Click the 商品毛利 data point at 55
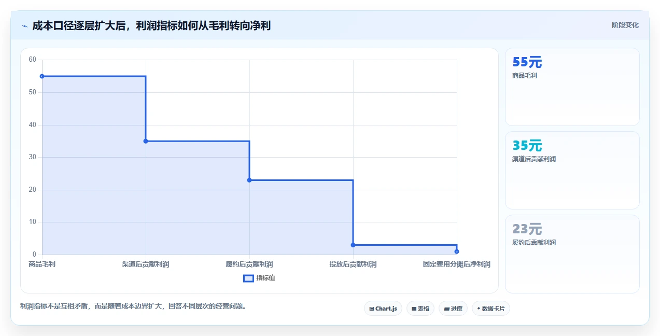 pyautogui.click(x=42, y=76)
